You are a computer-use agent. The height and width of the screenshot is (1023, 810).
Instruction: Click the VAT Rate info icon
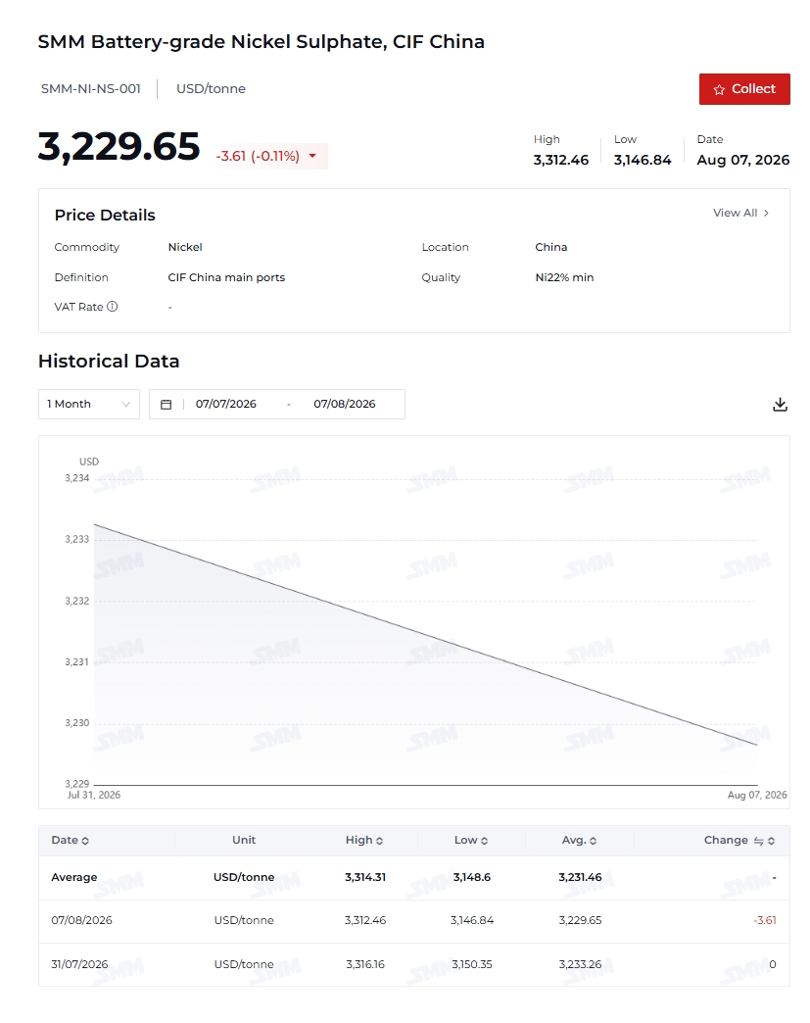point(113,307)
